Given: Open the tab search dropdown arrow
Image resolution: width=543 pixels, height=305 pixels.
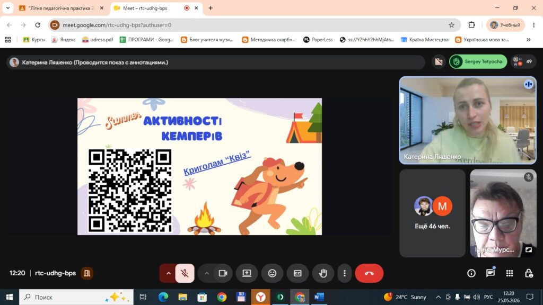Looking at the screenshot, I should click(x=7, y=8).
